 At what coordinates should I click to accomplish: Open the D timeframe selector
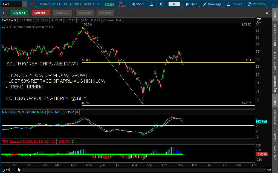click(174, 4)
